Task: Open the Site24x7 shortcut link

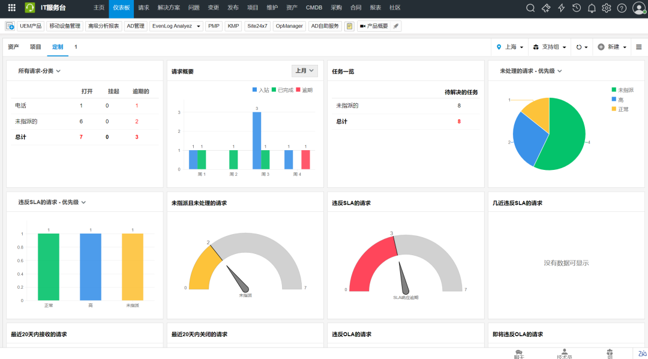Action: tap(258, 26)
